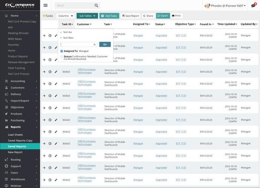Expand the Sub Tables dropdown
260x188 pixels.
tap(87, 16)
